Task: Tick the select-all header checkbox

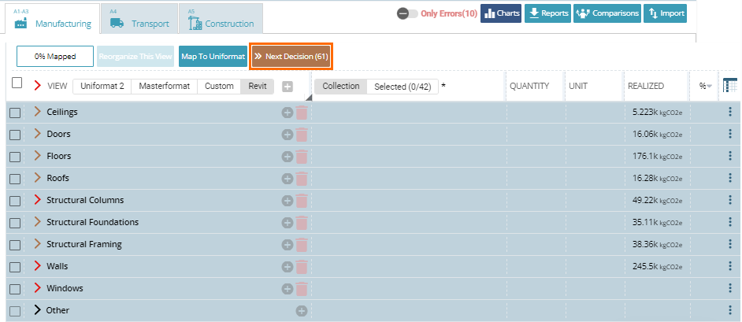Action: click(17, 83)
